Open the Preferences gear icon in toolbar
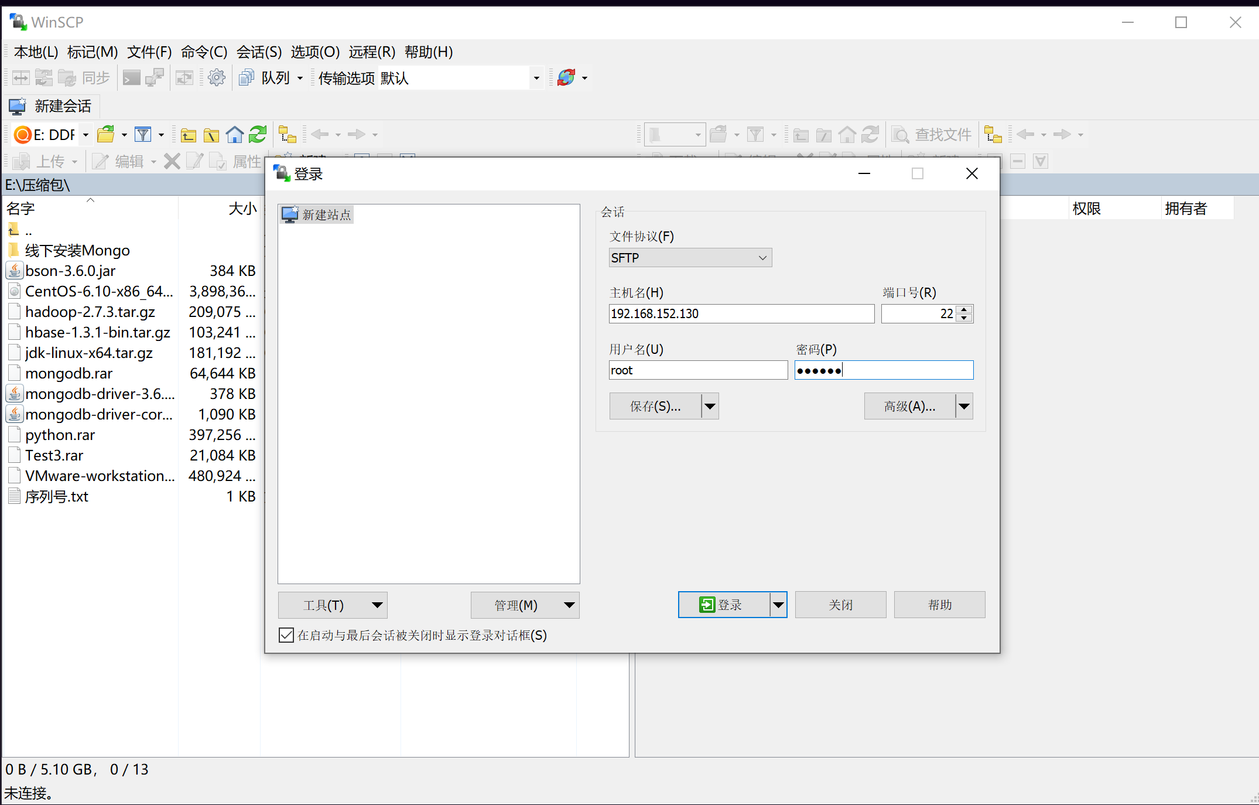The height and width of the screenshot is (805, 1259). pos(217,78)
